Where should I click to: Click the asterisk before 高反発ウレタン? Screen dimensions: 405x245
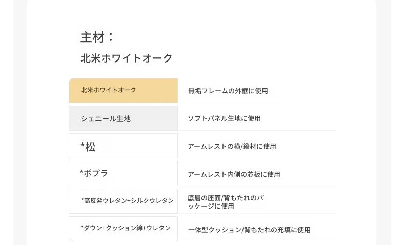(83, 200)
